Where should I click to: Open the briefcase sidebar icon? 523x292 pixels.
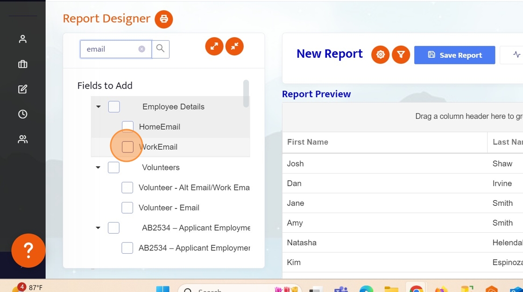point(22,64)
